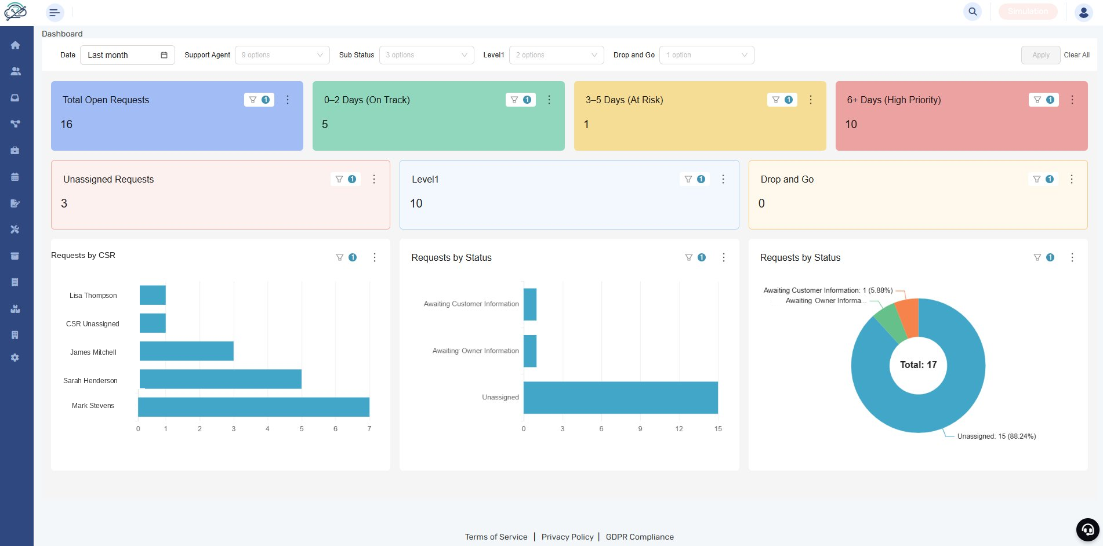The image size is (1103, 546).
Task: Open the users group sidebar icon
Action: 15,71
